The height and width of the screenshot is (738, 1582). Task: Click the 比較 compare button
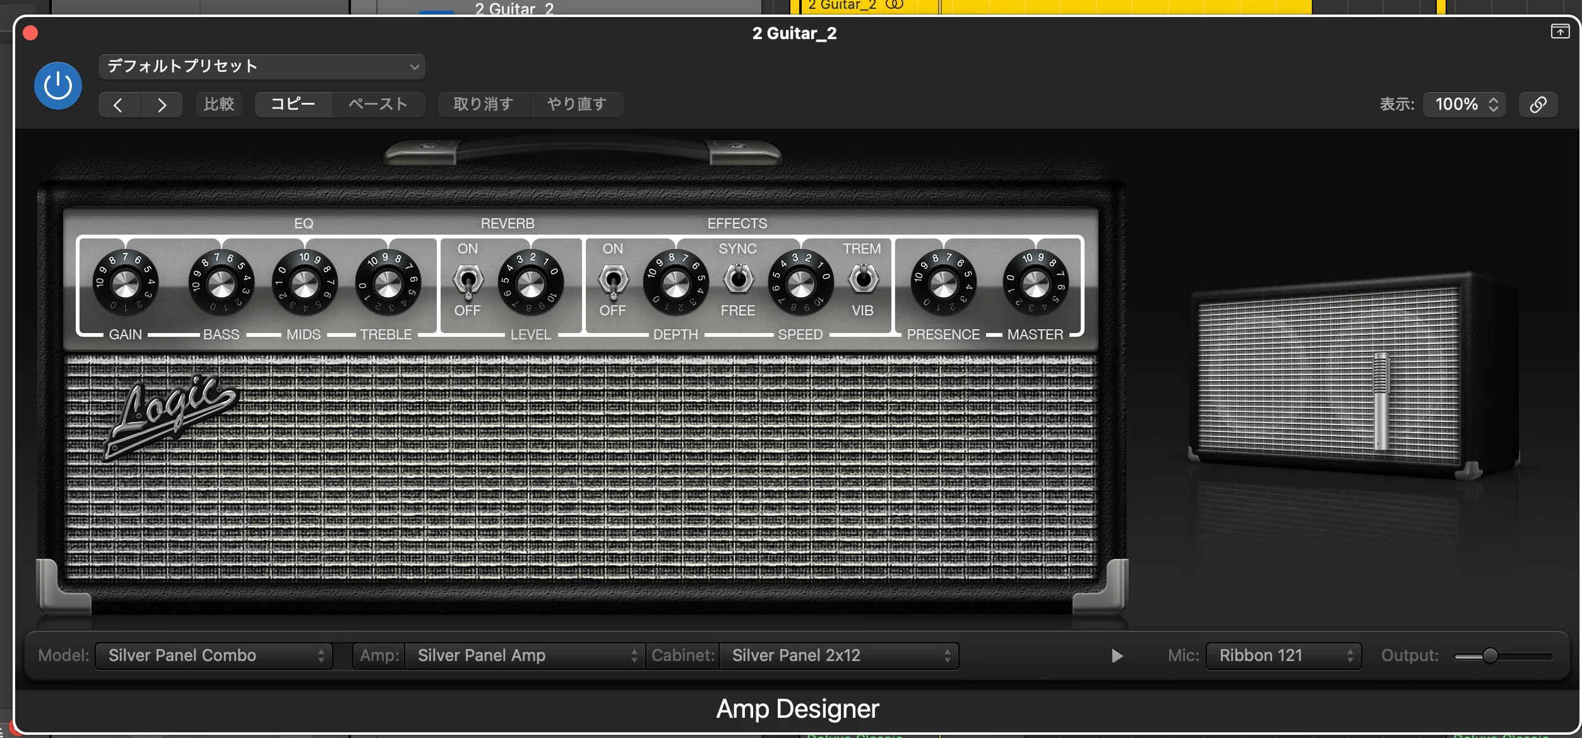(218, 104)
